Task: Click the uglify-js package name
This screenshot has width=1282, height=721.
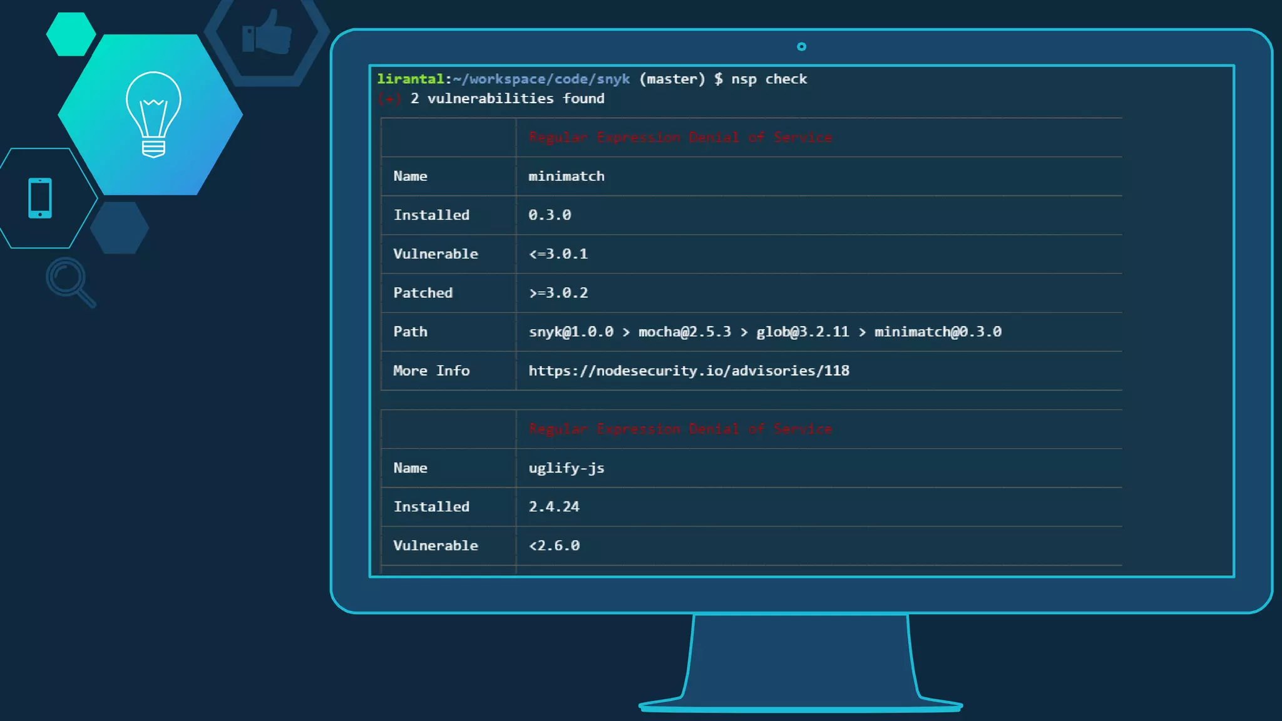Action: [566, 468]
